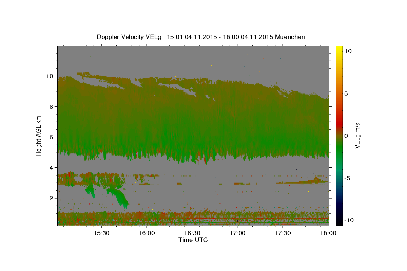Click the green section of the colorbar

coord(339,149)
